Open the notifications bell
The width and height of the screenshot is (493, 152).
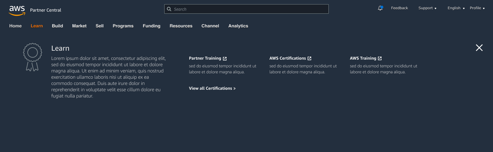tap(380, 8)
